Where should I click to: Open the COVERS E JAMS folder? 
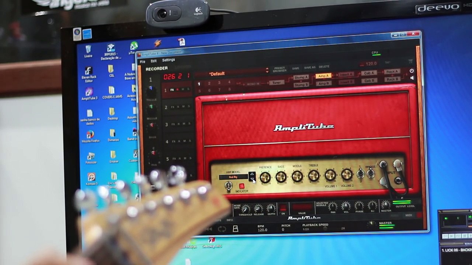click(112, 92)
